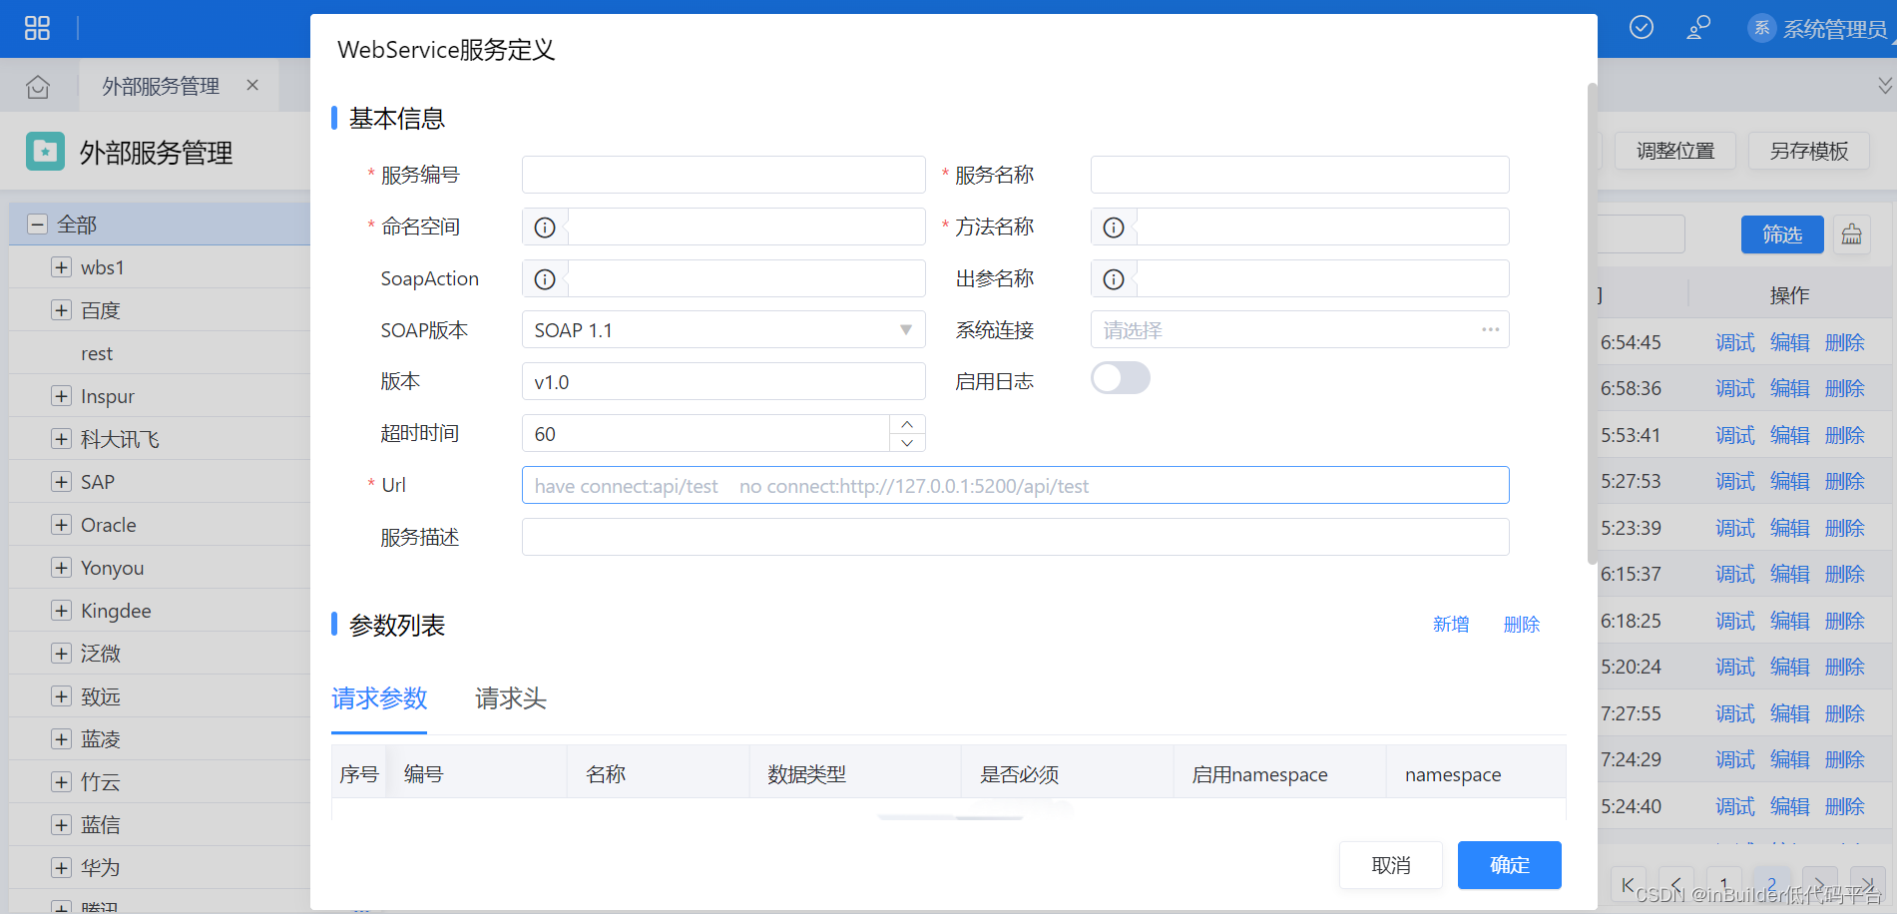Collapse the 全部 tree node
1897x914 pixels.
37,225
